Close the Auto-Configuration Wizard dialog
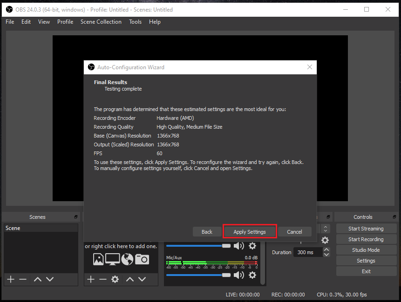Screen dimensions: 401x302 pos(310,67)
